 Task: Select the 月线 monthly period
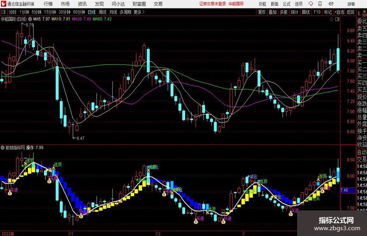click(113, 12)
